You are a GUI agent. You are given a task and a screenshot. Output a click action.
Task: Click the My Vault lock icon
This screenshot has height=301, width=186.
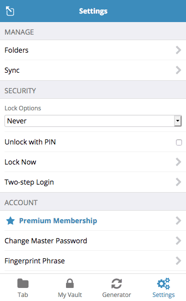tap(70, 283)
